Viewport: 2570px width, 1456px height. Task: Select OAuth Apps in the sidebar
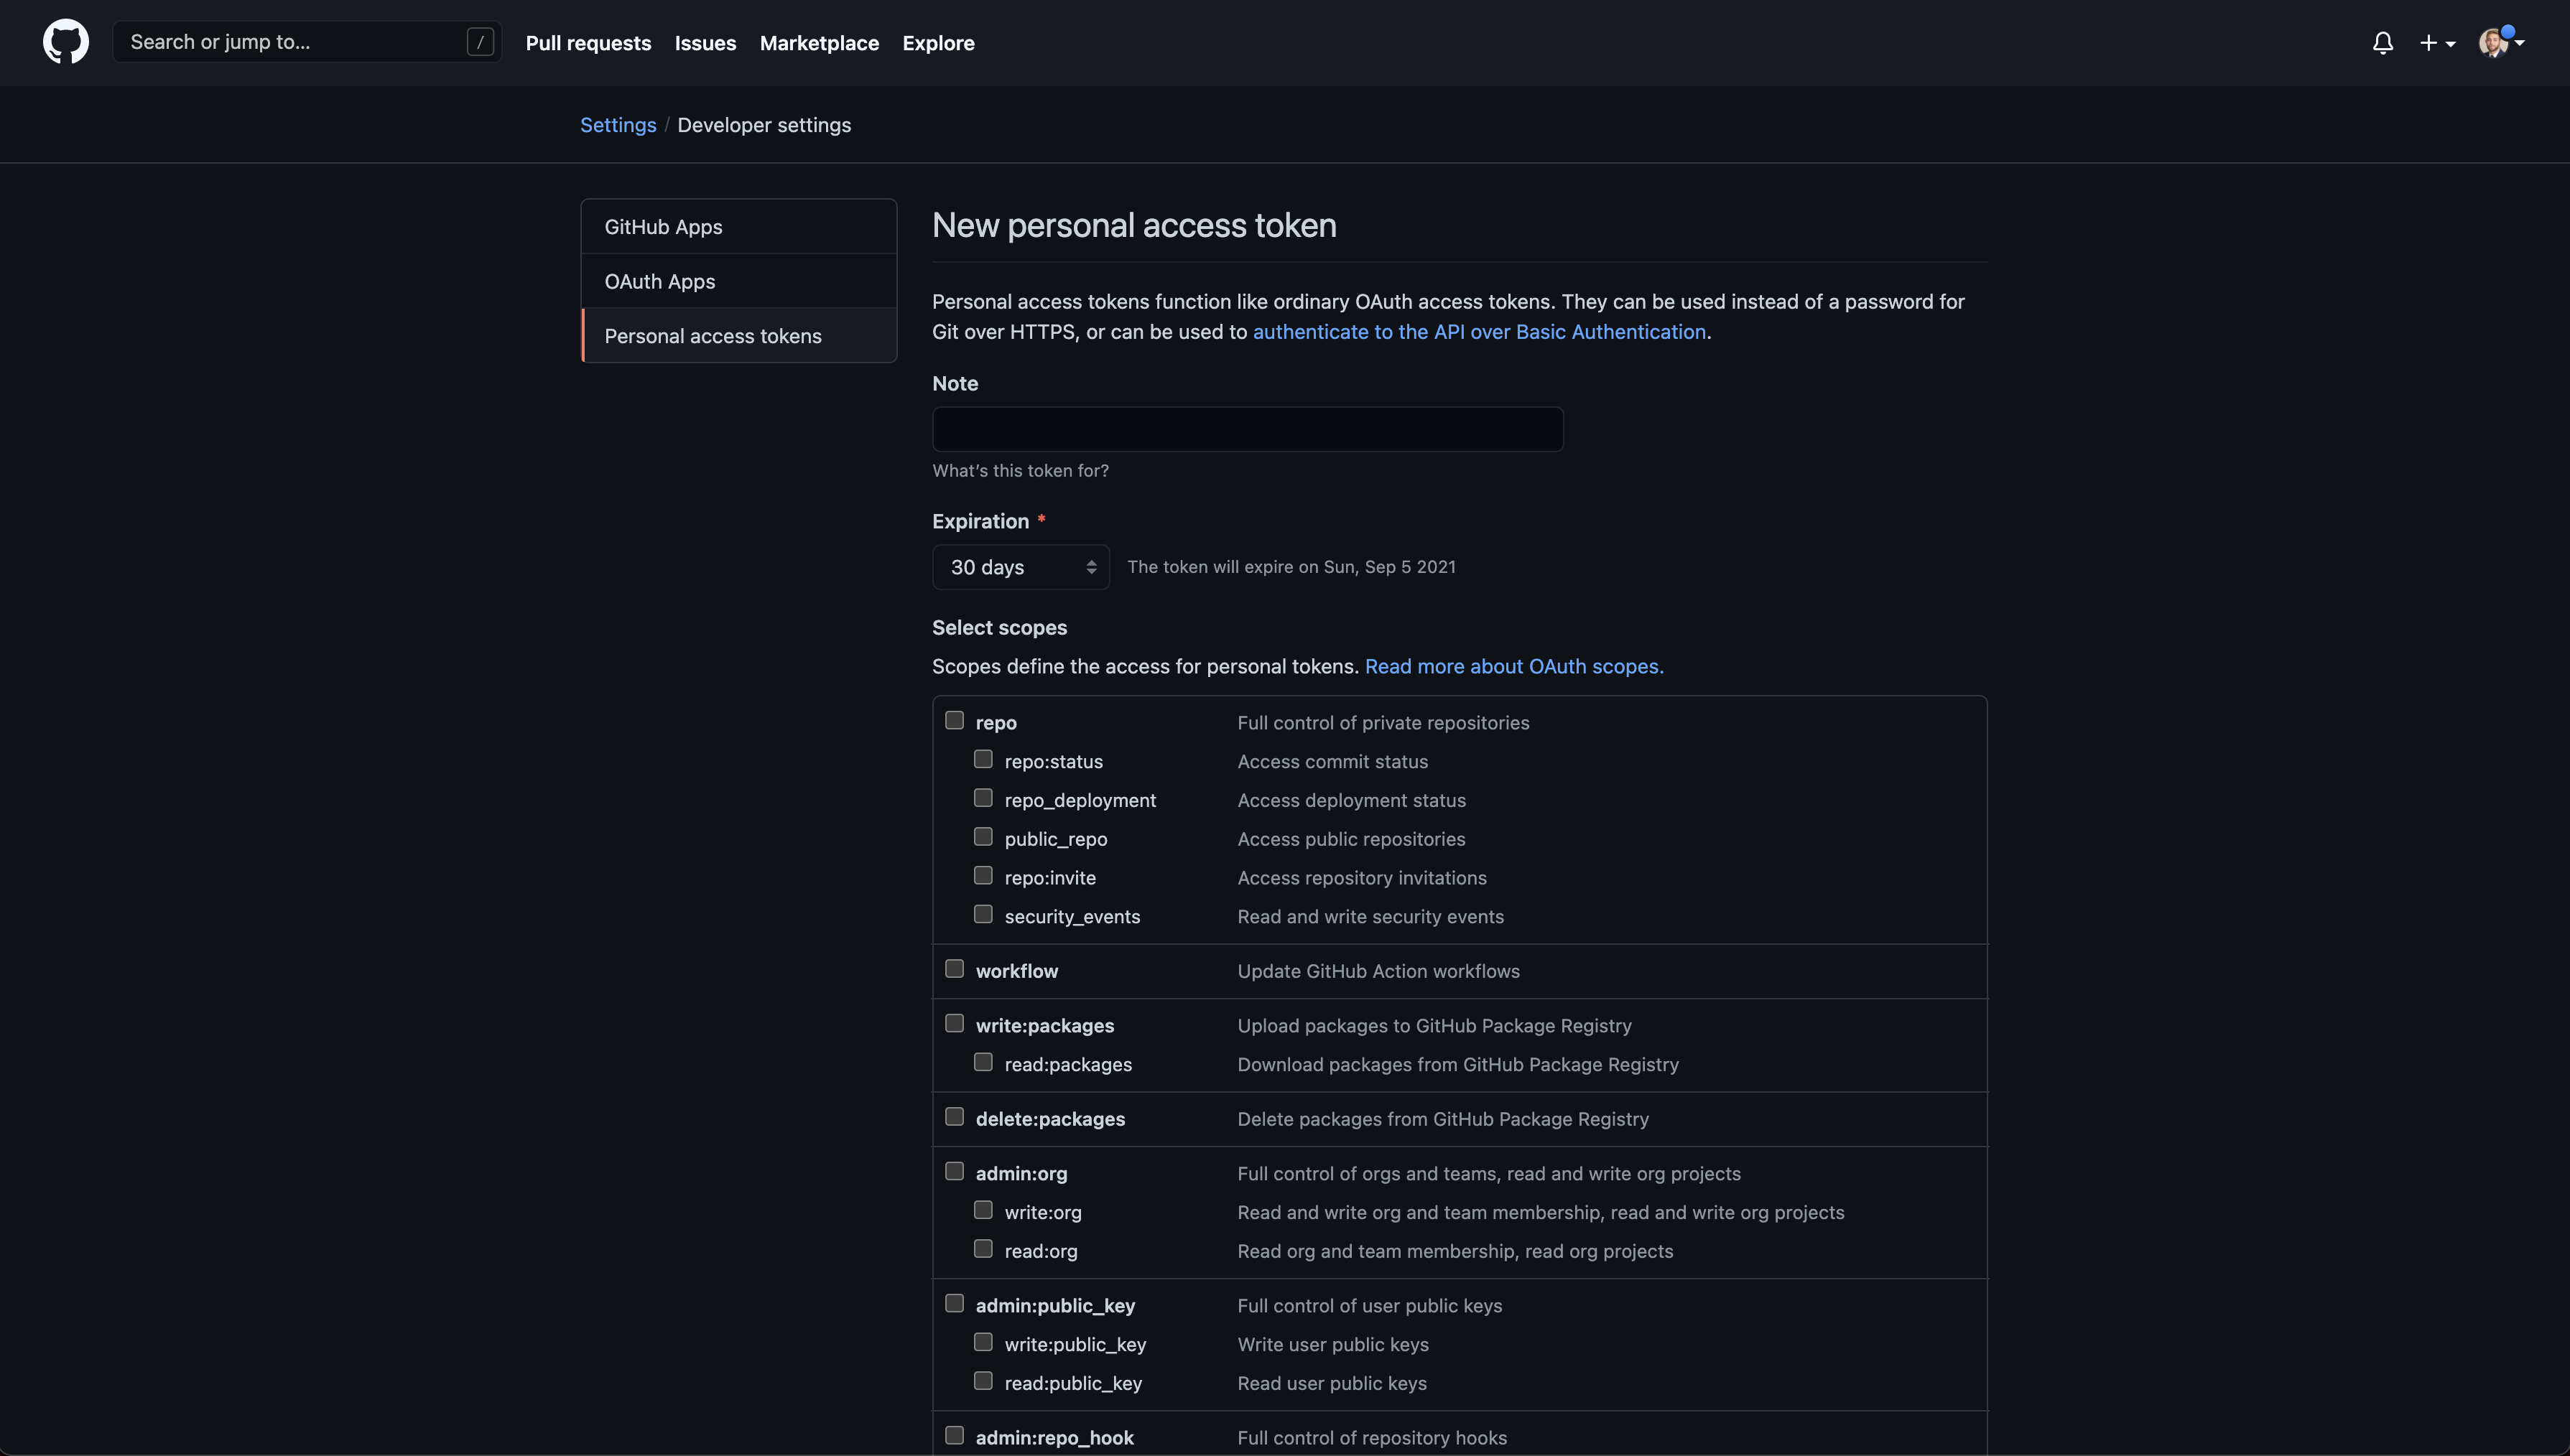(x=738, y=281)
